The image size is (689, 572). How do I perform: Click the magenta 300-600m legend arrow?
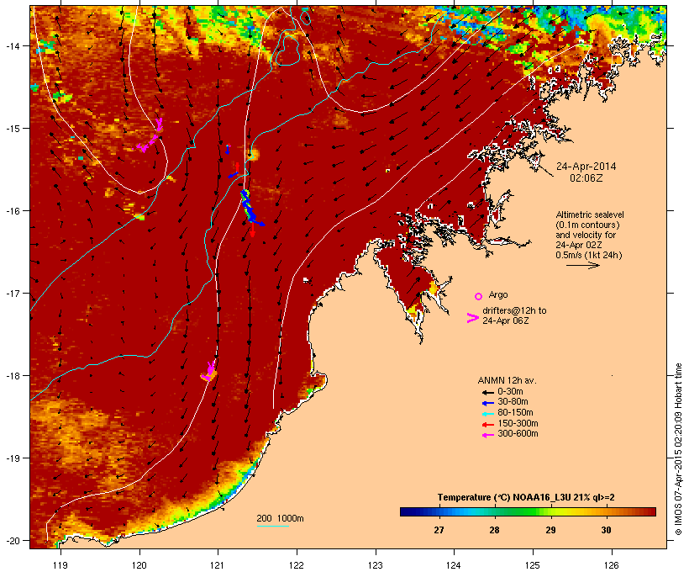pyautogui.click(x=487, y=435)
